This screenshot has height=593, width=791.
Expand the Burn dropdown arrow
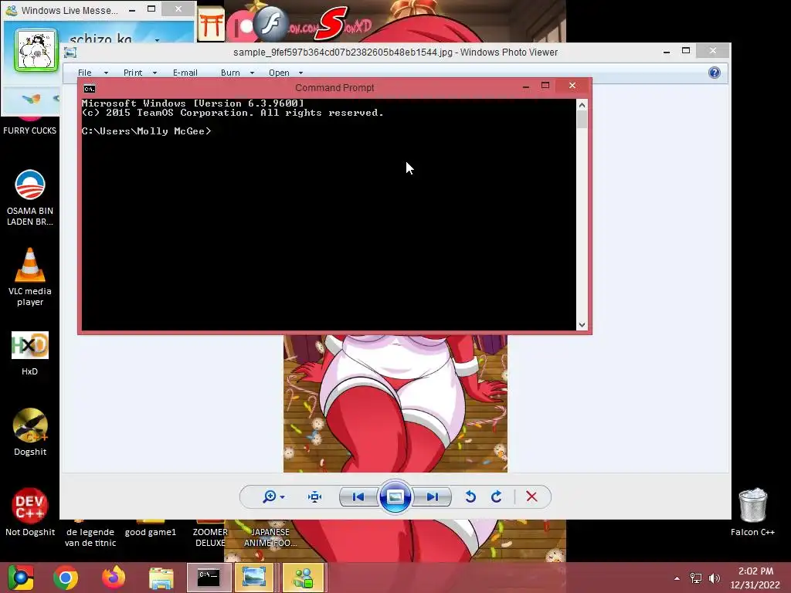pos(252,73)
